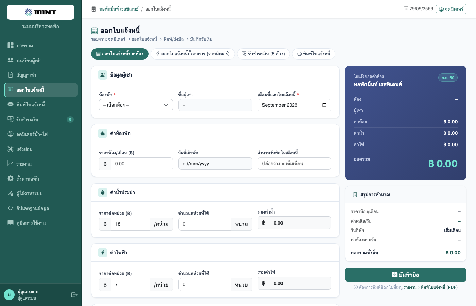This screenshot has width=476, height=306.
Task: Open the ห้องพัก room dropdown
Action: pos(136,105)
